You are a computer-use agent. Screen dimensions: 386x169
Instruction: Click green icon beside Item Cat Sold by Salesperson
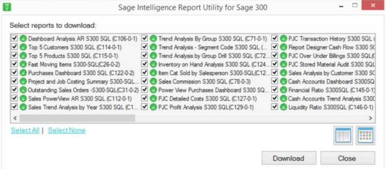tap(153, 73)
